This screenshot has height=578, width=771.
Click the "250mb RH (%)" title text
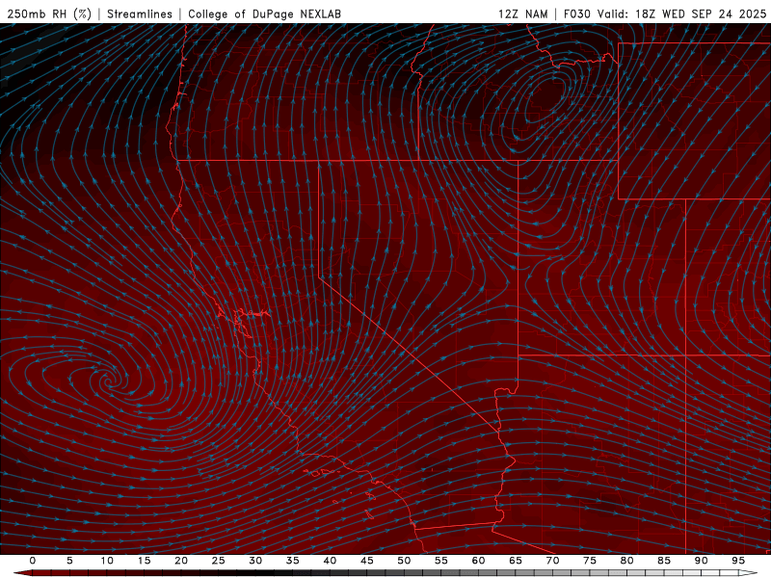[49, 13]
